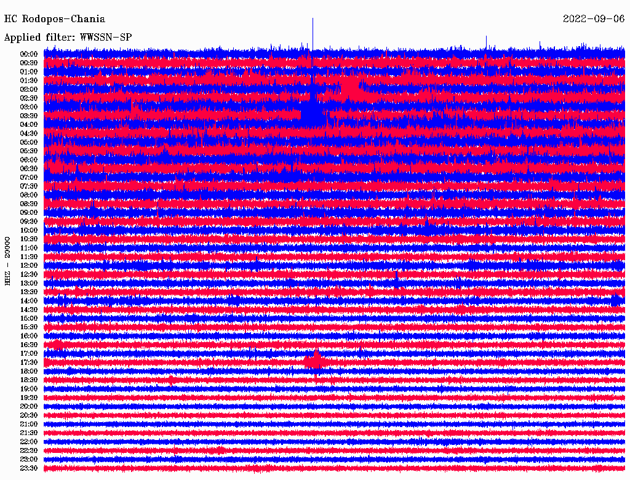Image resolution: width=630 pixels, height=480 pixels.
Task: Click the 21:30 time label
Action: (x=28, y=433)
